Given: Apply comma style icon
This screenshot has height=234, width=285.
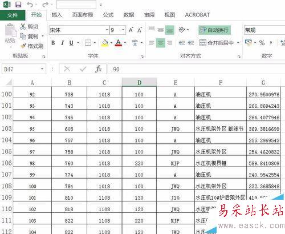Looking at the screenshot, I should 271,43.
